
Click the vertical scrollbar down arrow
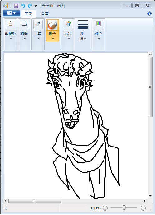[150, 196]
